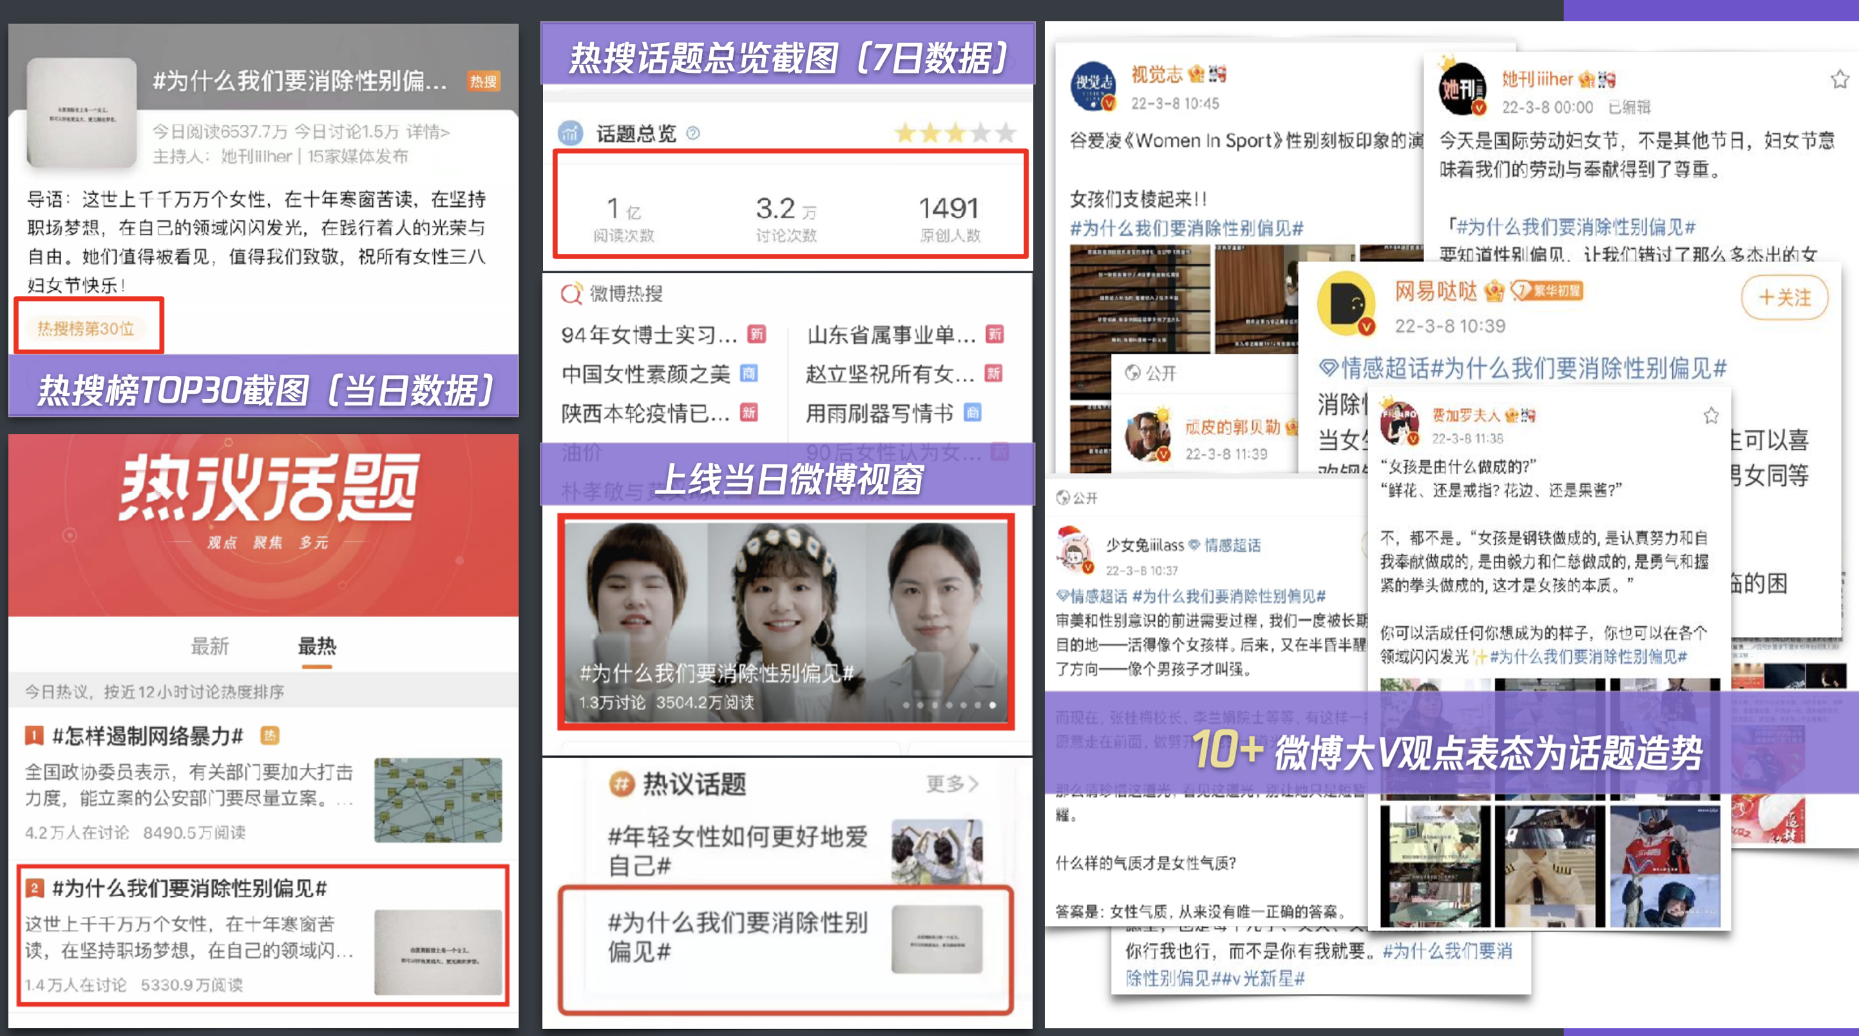
Task: Open 更多 link in 热议话题
Action: pyautogui.click(x=952, y=784)
